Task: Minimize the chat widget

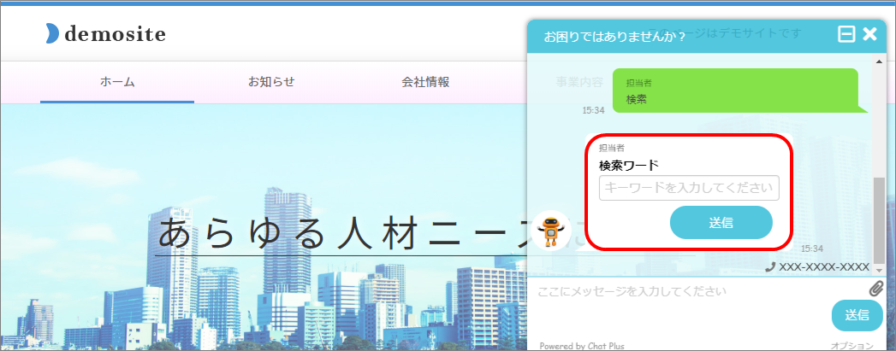Action: pyautogui.click(x=846, y=35)
